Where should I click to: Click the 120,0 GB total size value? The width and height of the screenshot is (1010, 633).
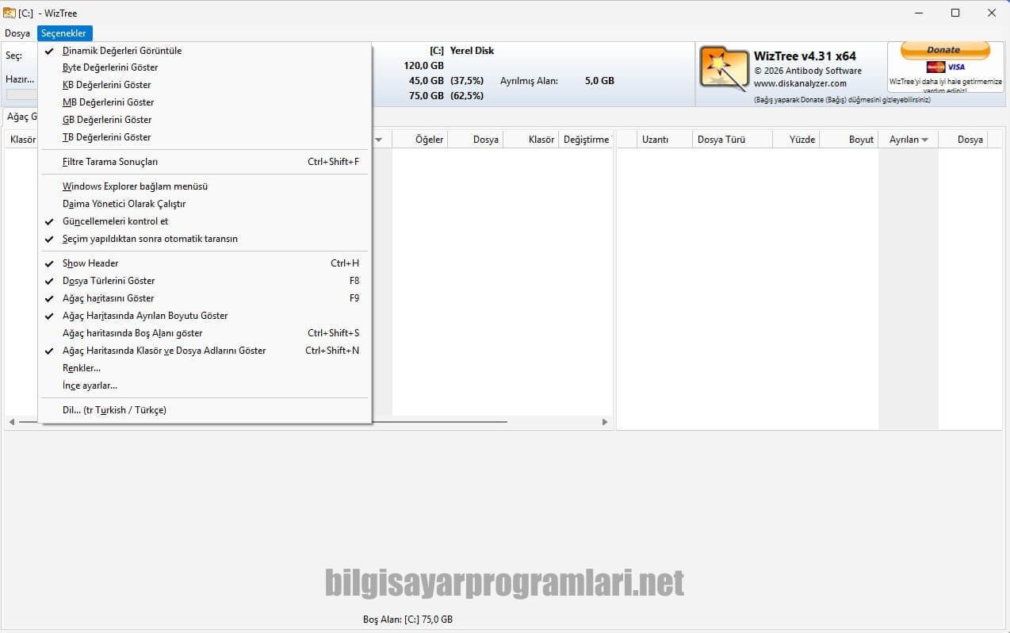click(x=423, y=66)
